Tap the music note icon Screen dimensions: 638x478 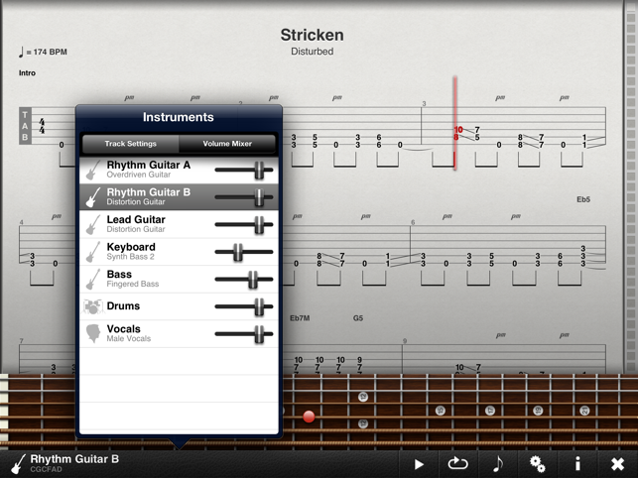(498, 463)
